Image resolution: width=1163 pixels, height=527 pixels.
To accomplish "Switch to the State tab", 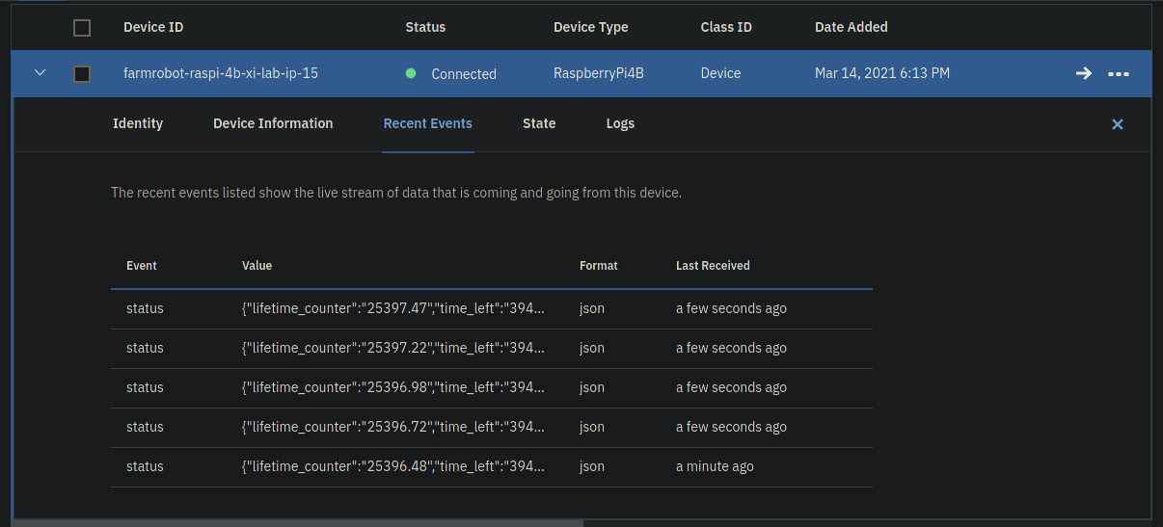I will coord(539,123).
